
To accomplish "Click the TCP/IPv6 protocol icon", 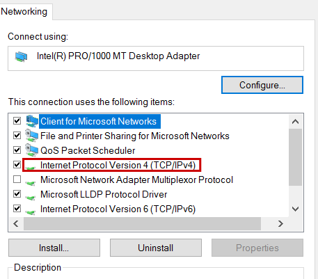I will click(31, 212).
